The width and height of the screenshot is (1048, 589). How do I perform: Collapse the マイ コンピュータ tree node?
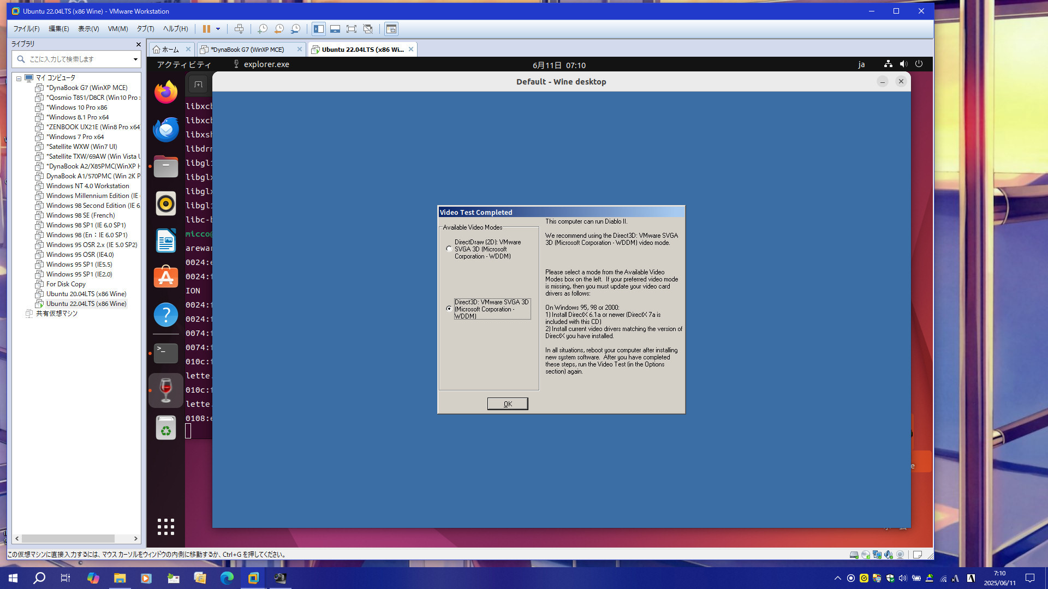click(x=19, y=78)
